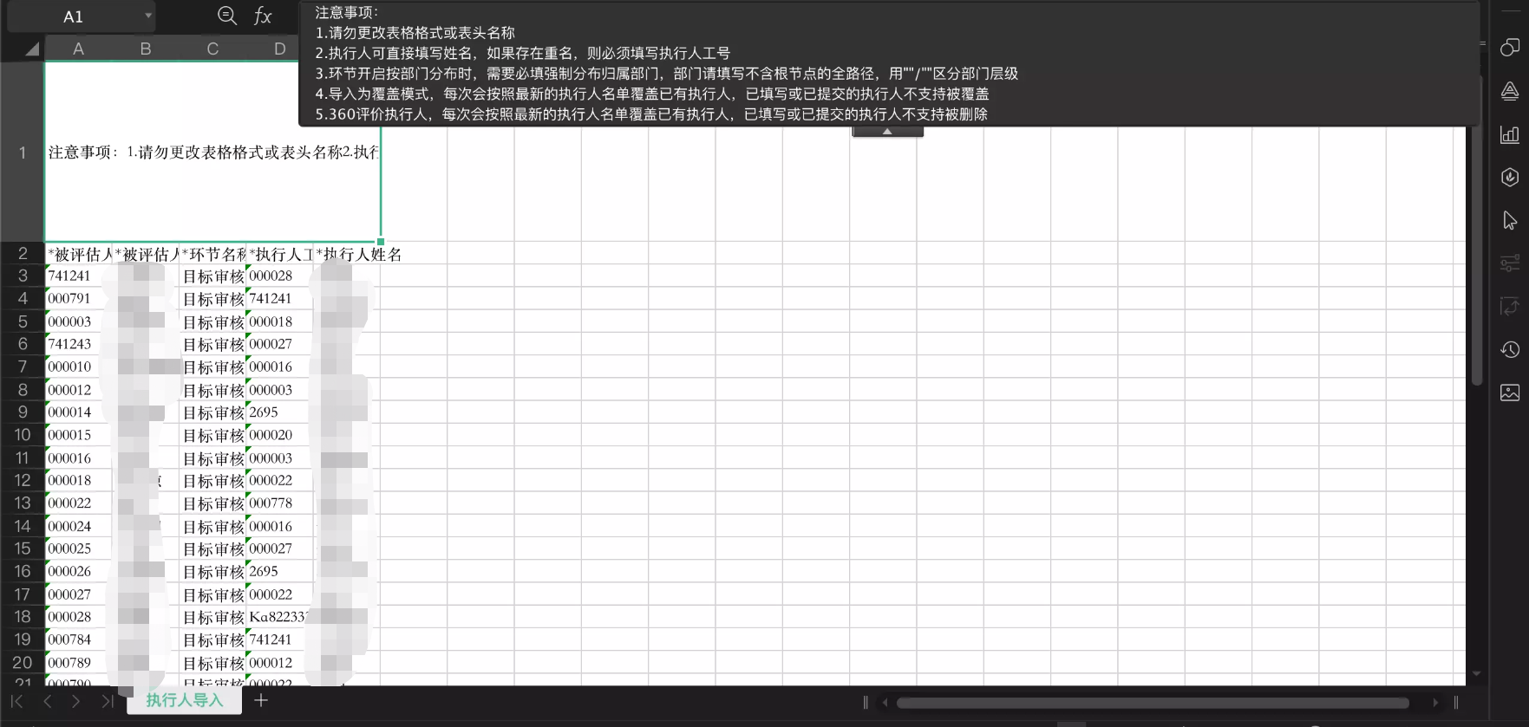Add a new sheet with plus button
Image resolution: width=1529 pixels, height=727 pixels.
coord(261,700)
